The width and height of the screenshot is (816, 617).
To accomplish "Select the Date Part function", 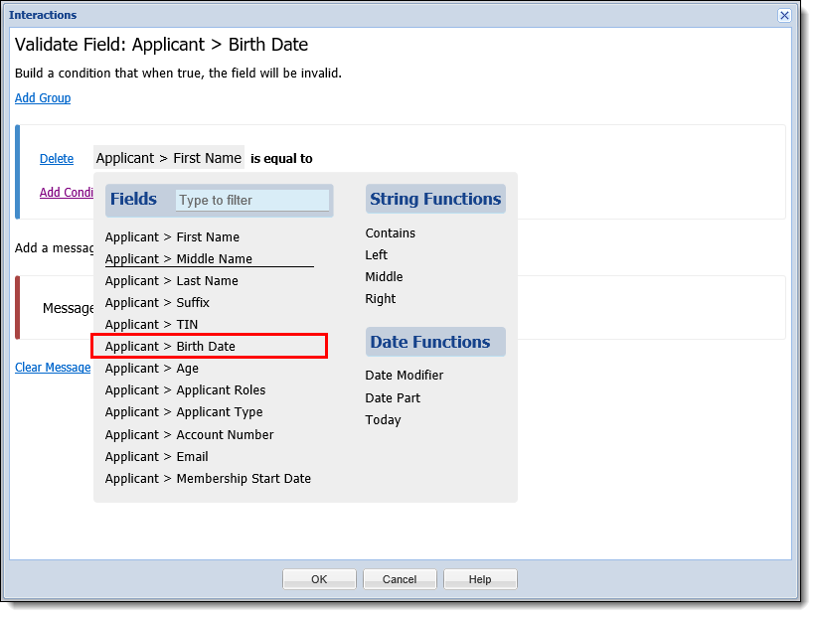I will pyautogui.click(x=393, y=398).
